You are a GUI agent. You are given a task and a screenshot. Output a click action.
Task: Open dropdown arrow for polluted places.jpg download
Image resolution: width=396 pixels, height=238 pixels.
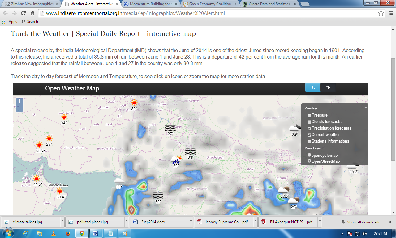[x=127, y=222]
